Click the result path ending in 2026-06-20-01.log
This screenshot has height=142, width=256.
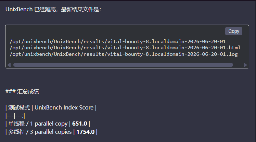click(x=124, y=54)
